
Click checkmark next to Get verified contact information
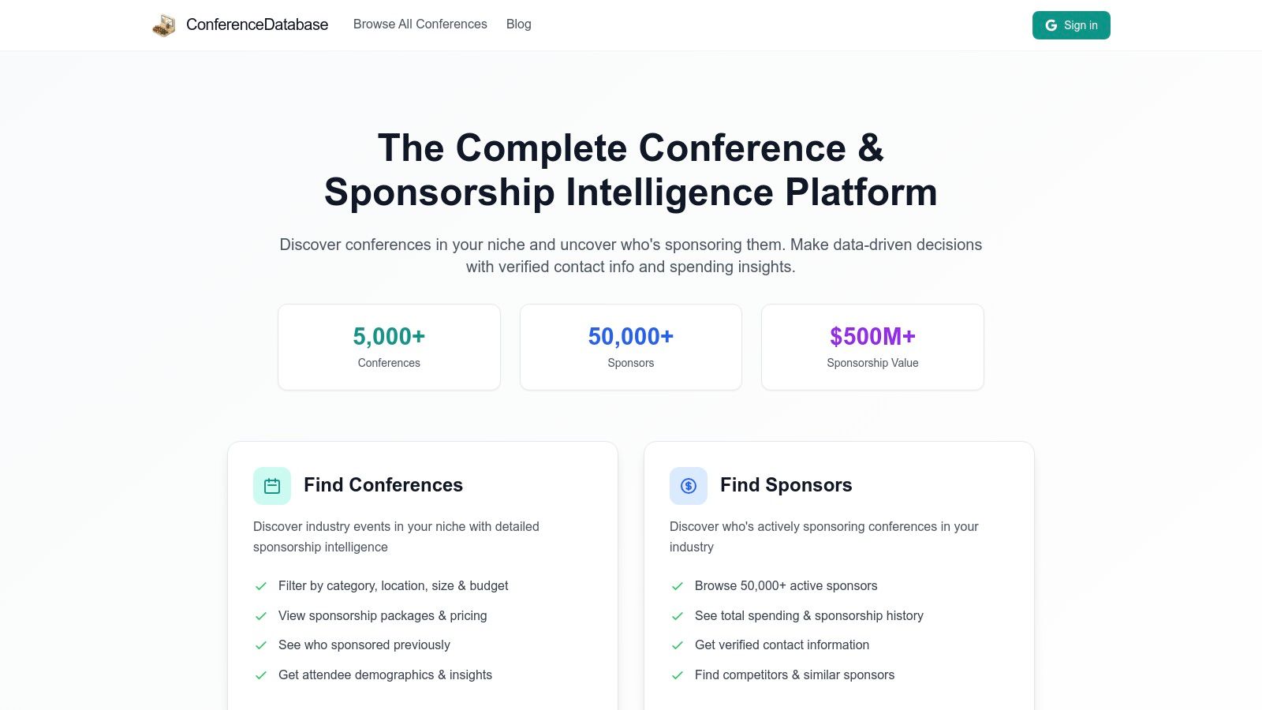[x=678, y=645]
